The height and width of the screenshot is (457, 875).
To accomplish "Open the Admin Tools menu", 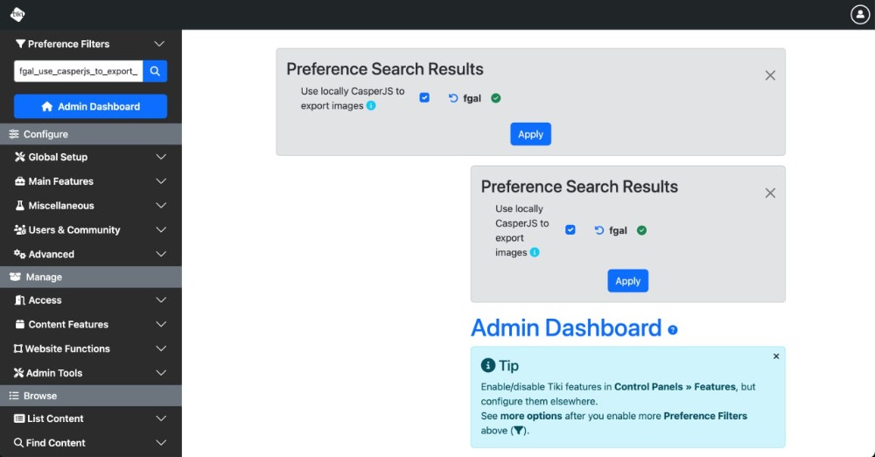I will tap(90, 373).
